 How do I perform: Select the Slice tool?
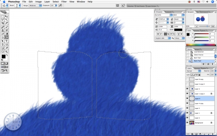(7, 23)
